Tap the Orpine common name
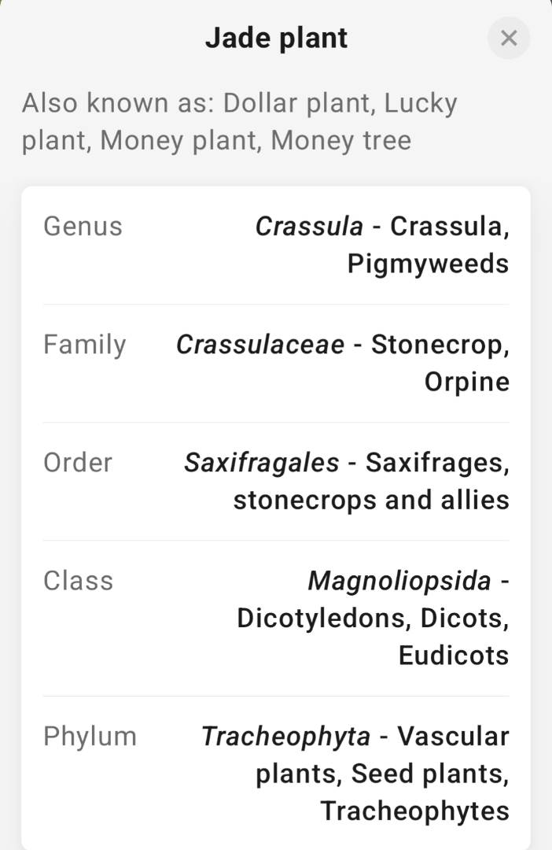The height and width of the screenshot is (850, 552). [466, 382]
